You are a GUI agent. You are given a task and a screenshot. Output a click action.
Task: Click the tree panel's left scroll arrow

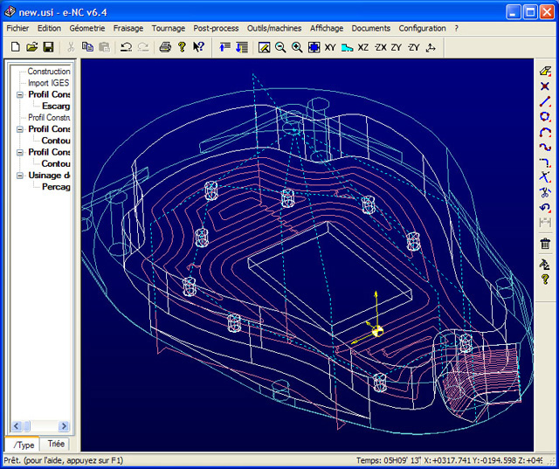[17, 426]
